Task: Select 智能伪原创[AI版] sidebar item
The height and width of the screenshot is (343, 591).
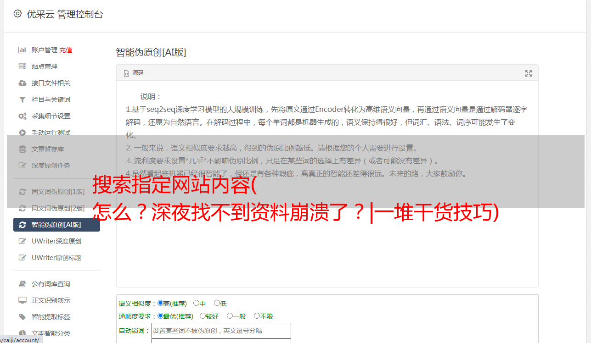Action: click(57, 225)
